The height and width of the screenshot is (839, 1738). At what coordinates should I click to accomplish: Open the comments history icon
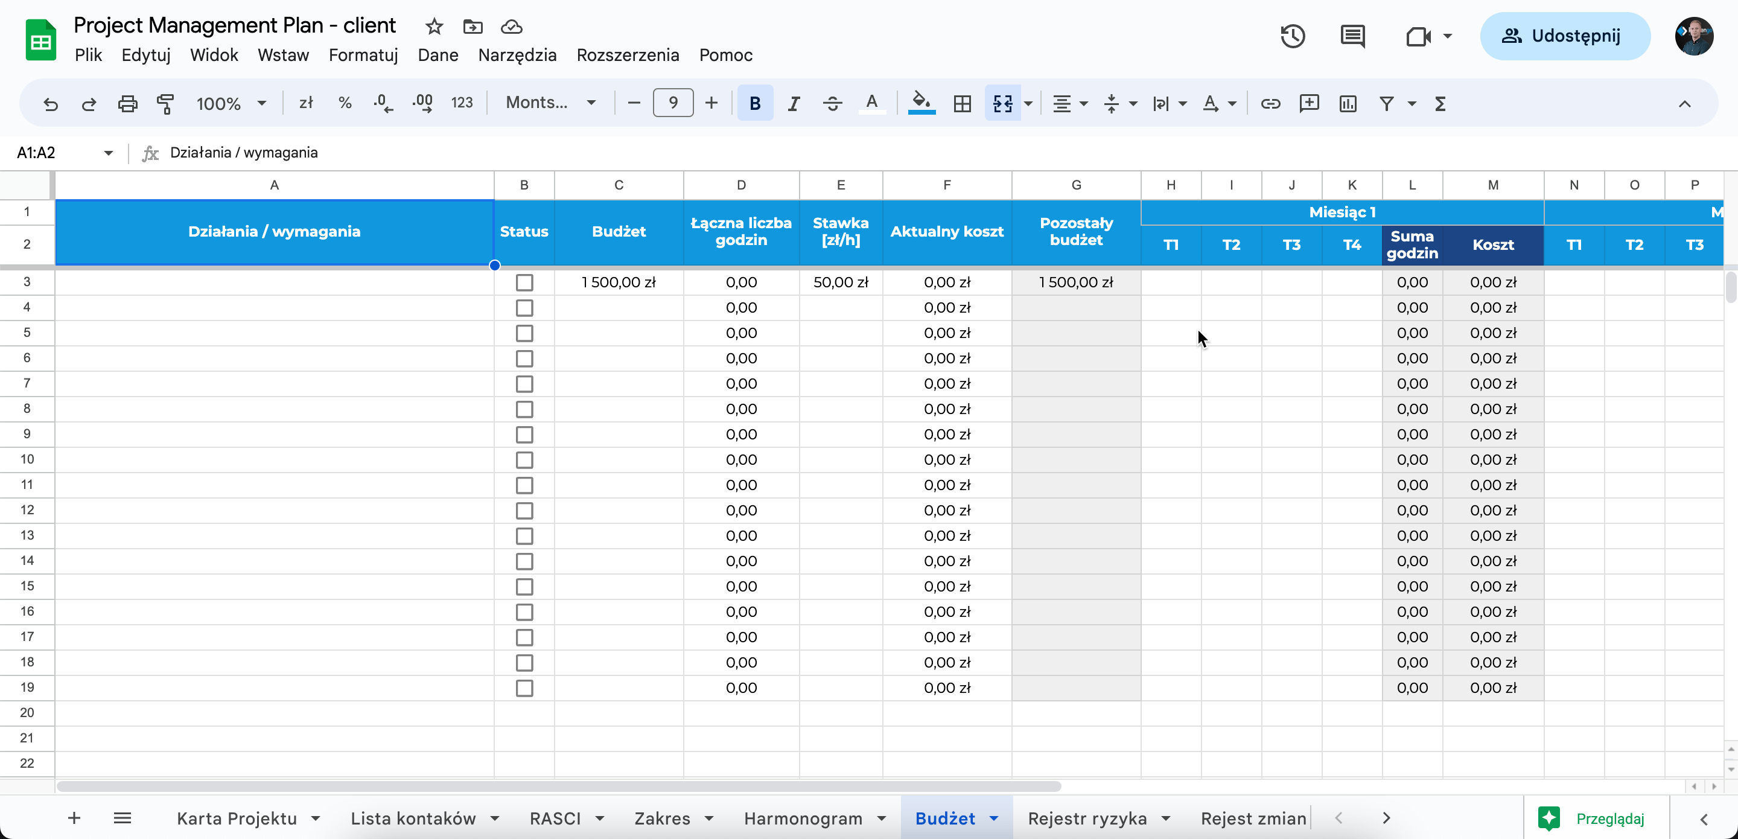(x=1352, y=36)
